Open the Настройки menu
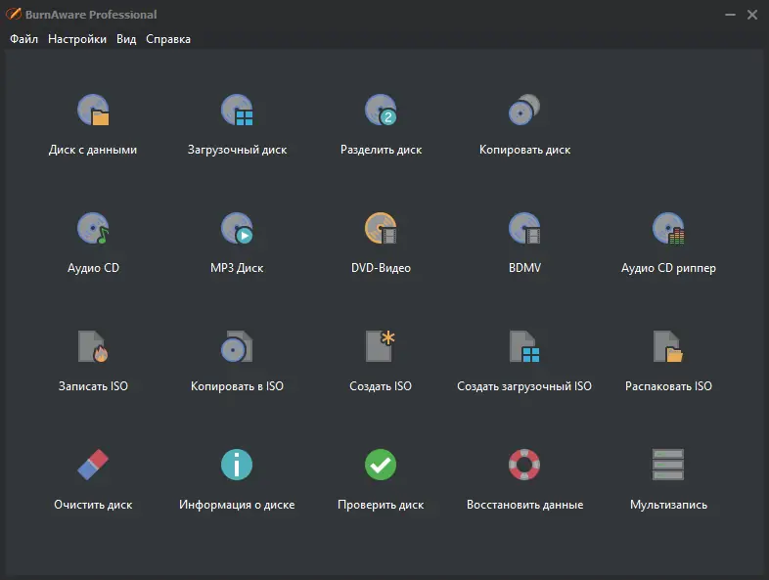 [77, 39]
